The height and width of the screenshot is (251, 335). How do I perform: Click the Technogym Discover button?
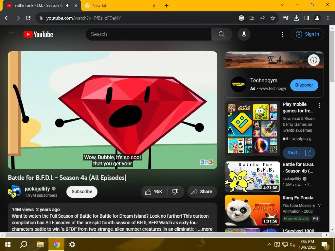click(304, 85)
